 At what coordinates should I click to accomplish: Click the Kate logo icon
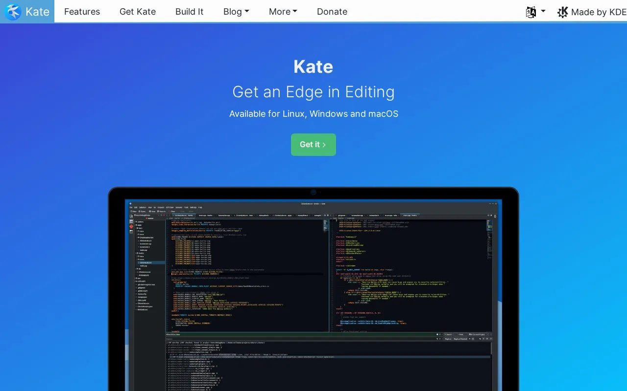[x=13, y=11]
